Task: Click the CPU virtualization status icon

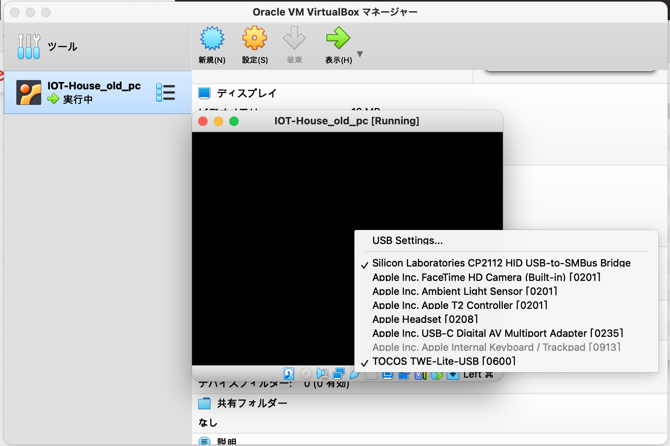Action: click(420, 375)
